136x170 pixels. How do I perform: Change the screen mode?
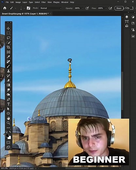pyautogui.click(x=8, y=147)
